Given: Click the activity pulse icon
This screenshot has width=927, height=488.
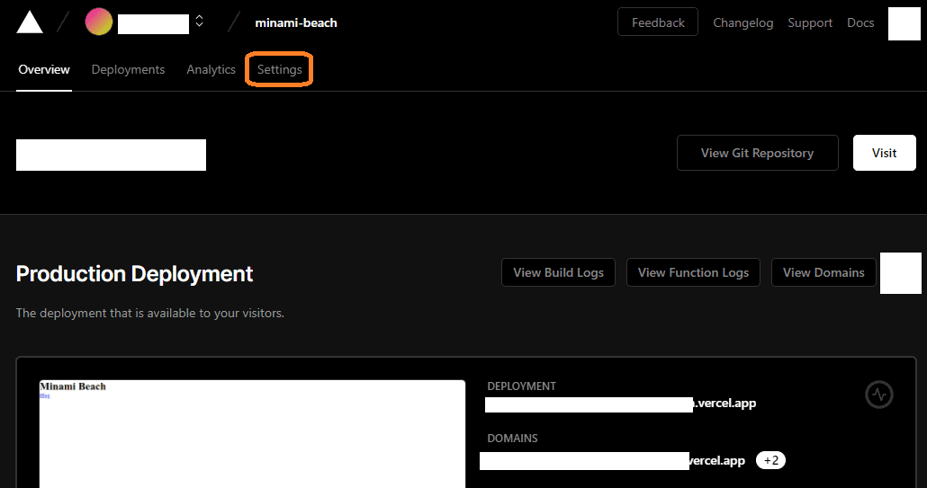Looking at the screenshot, I should click(x=879, y=395).
